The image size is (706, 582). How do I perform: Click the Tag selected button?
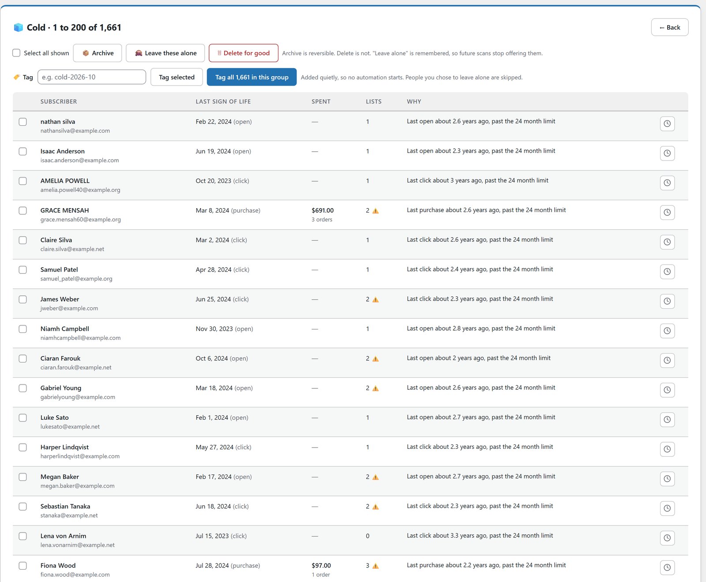point(176,77)
